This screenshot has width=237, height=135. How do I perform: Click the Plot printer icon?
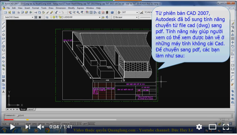(19, 12)
